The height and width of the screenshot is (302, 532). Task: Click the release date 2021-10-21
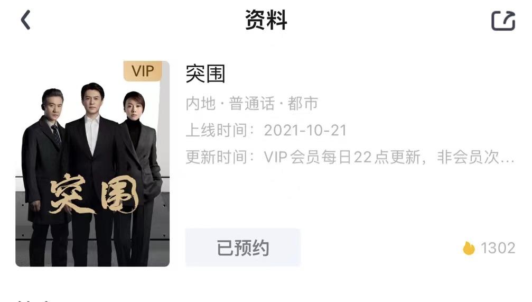305,131
